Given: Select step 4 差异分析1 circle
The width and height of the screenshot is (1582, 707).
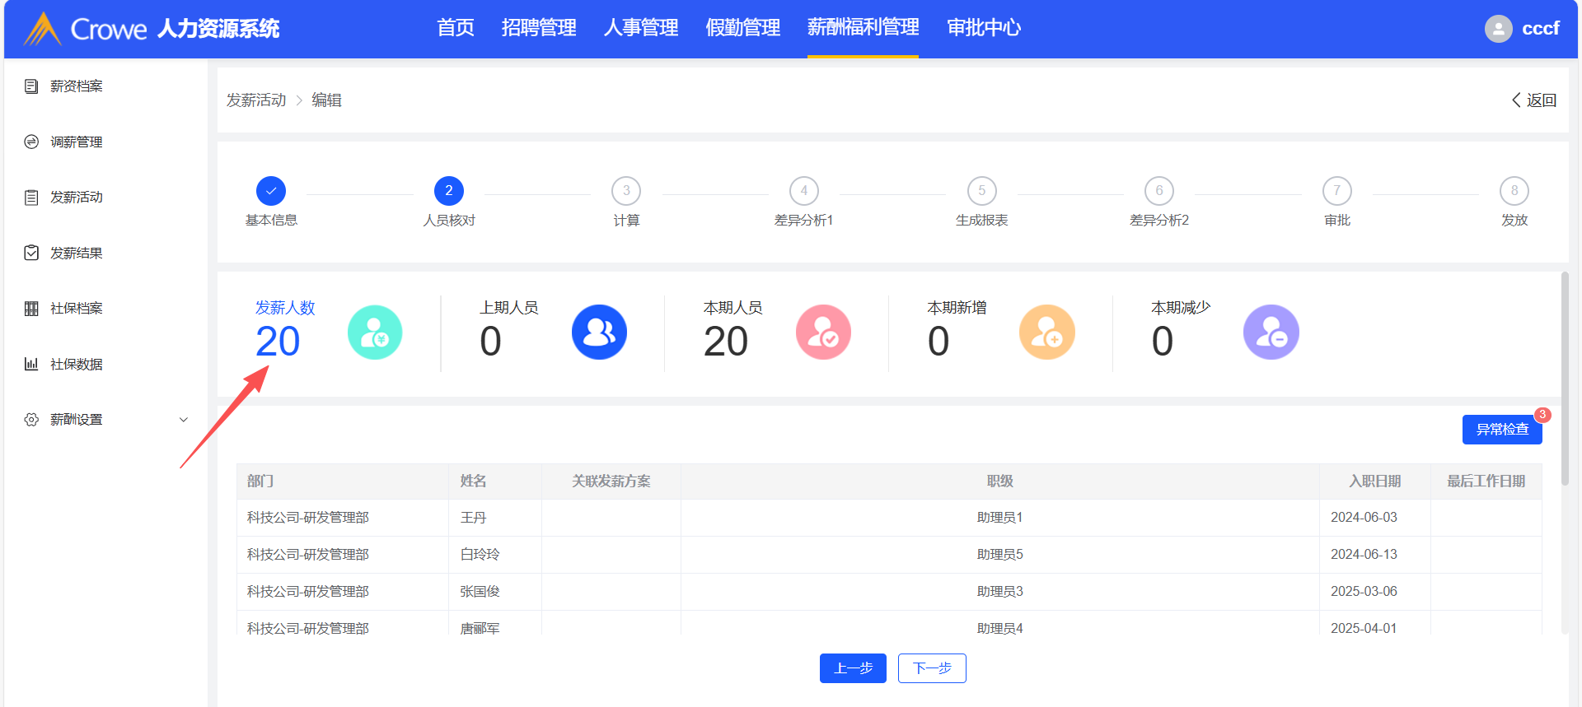Looking at the screenshot, I should coord(804,191).
